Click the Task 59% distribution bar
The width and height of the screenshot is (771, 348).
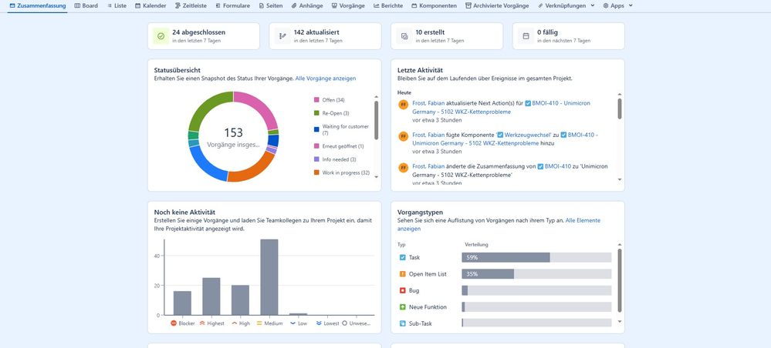[x=536, y=257]
